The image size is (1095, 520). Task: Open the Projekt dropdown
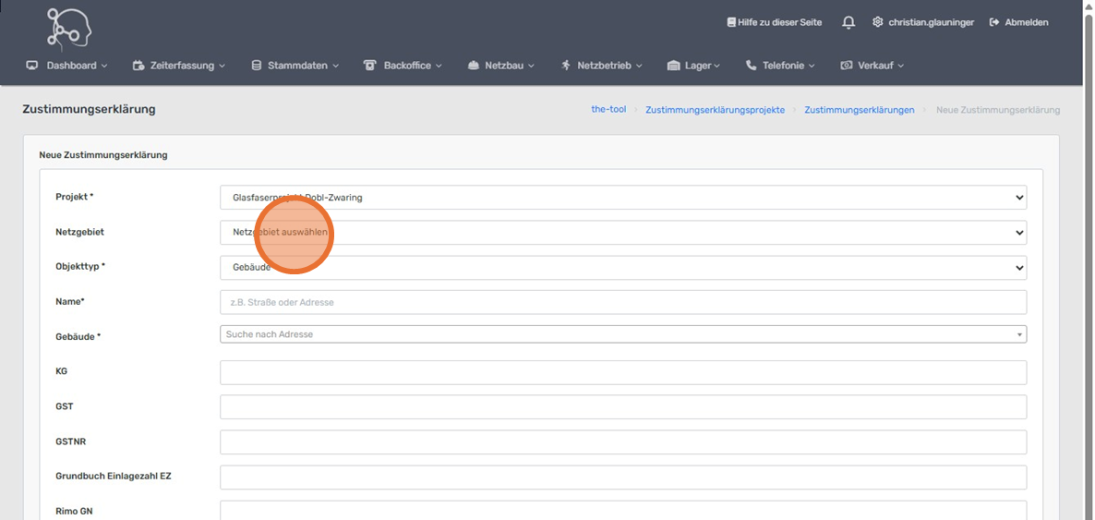[622, 197]
